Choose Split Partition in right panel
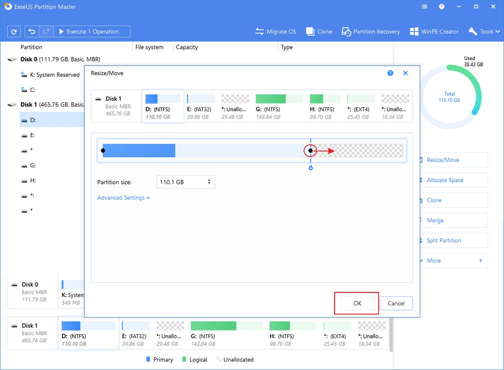Screen dimensions: 504x370 click(x=454, y=240)
